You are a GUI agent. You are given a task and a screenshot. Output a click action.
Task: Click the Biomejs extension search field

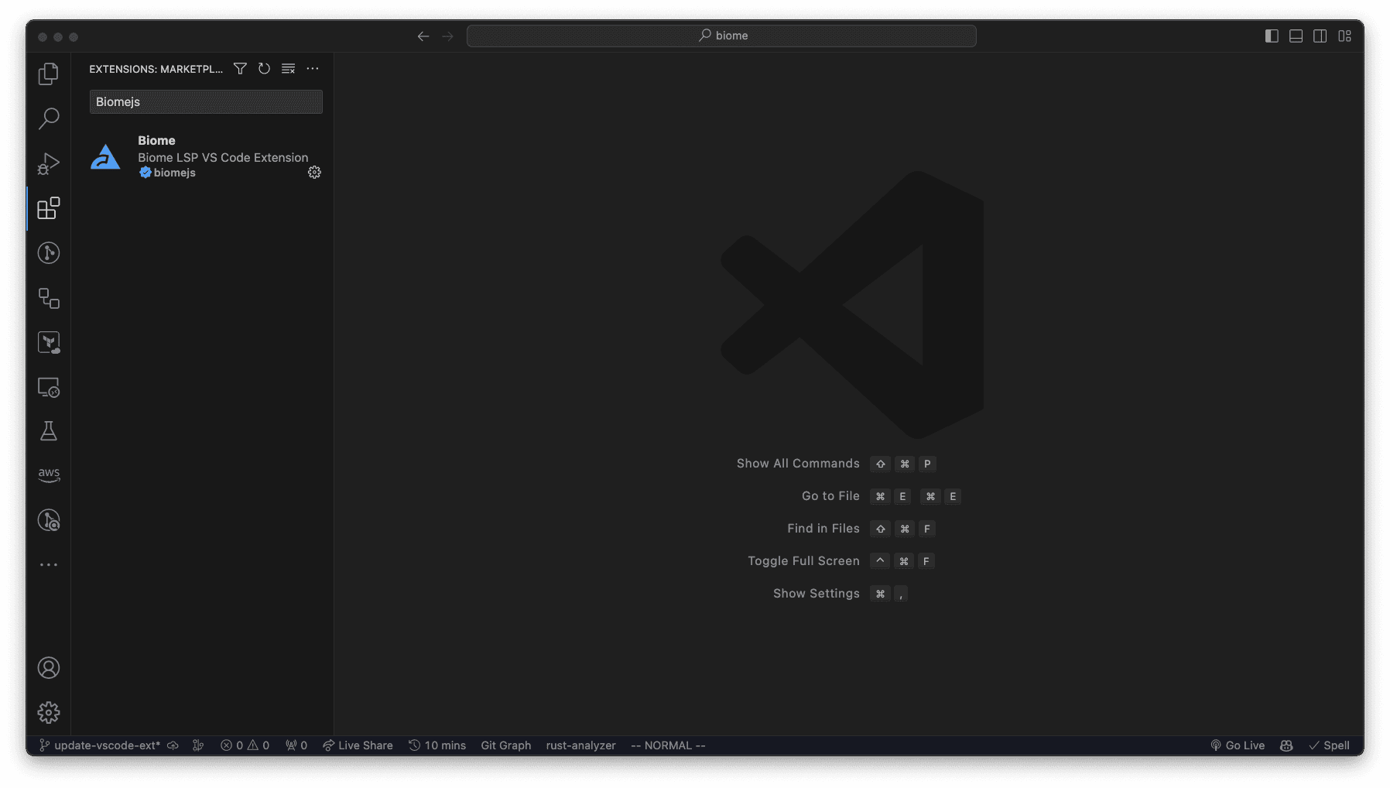206,102
